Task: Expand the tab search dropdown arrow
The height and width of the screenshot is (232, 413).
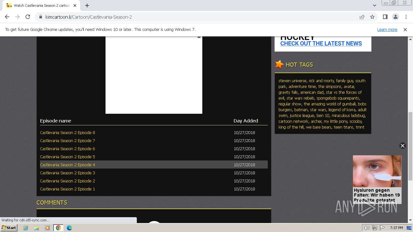Action: (375, 5)
